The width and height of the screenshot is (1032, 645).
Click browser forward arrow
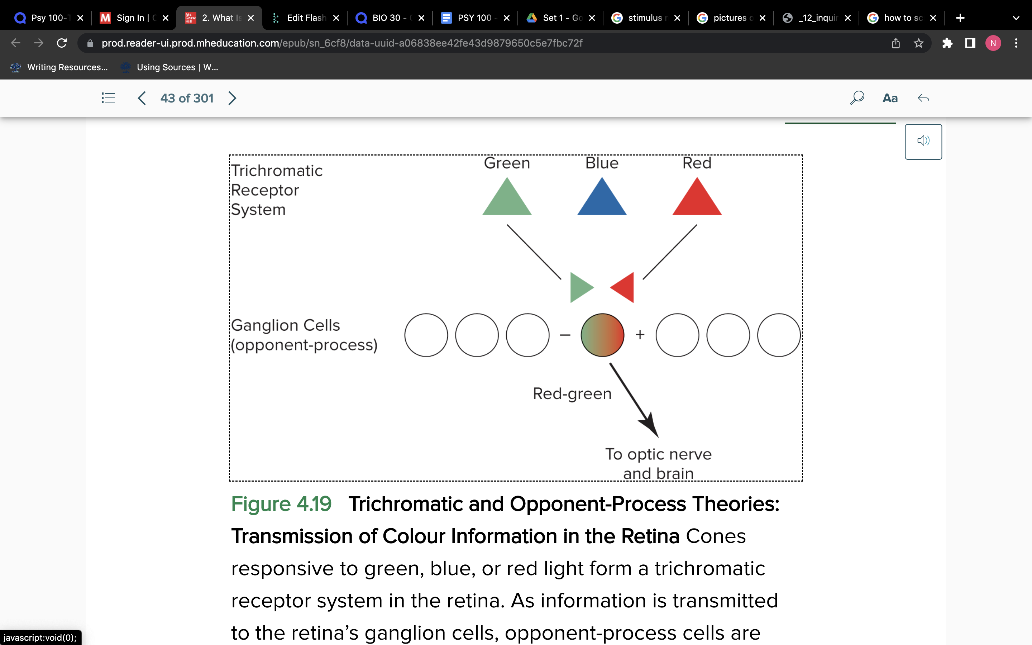[38, 43]
